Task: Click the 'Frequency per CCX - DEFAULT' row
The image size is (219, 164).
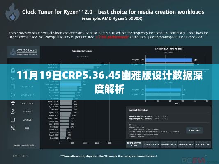Action: click(x=147, y=116)
